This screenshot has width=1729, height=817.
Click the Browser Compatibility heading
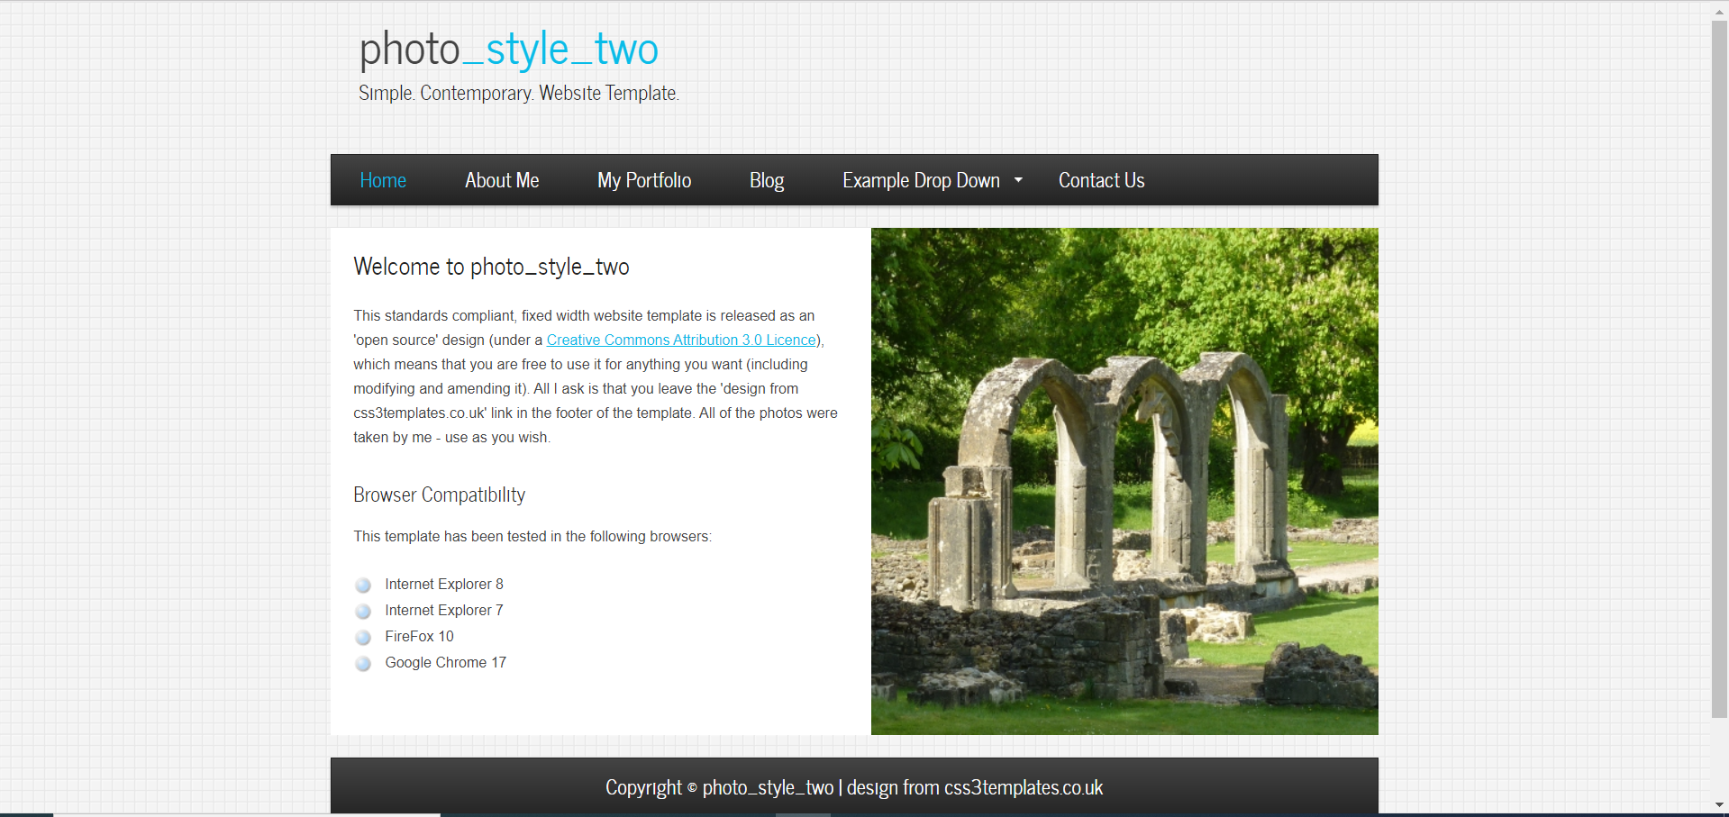coord(439,495)
